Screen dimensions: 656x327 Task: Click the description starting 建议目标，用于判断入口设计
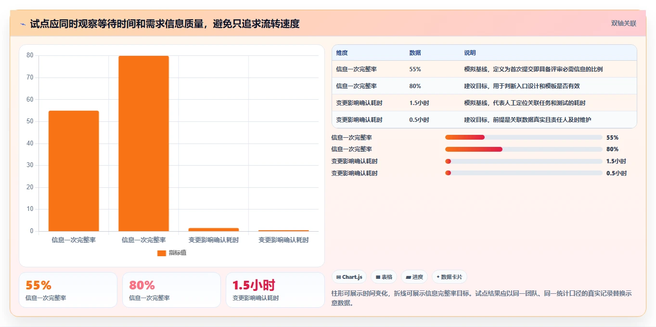point(522,86)
